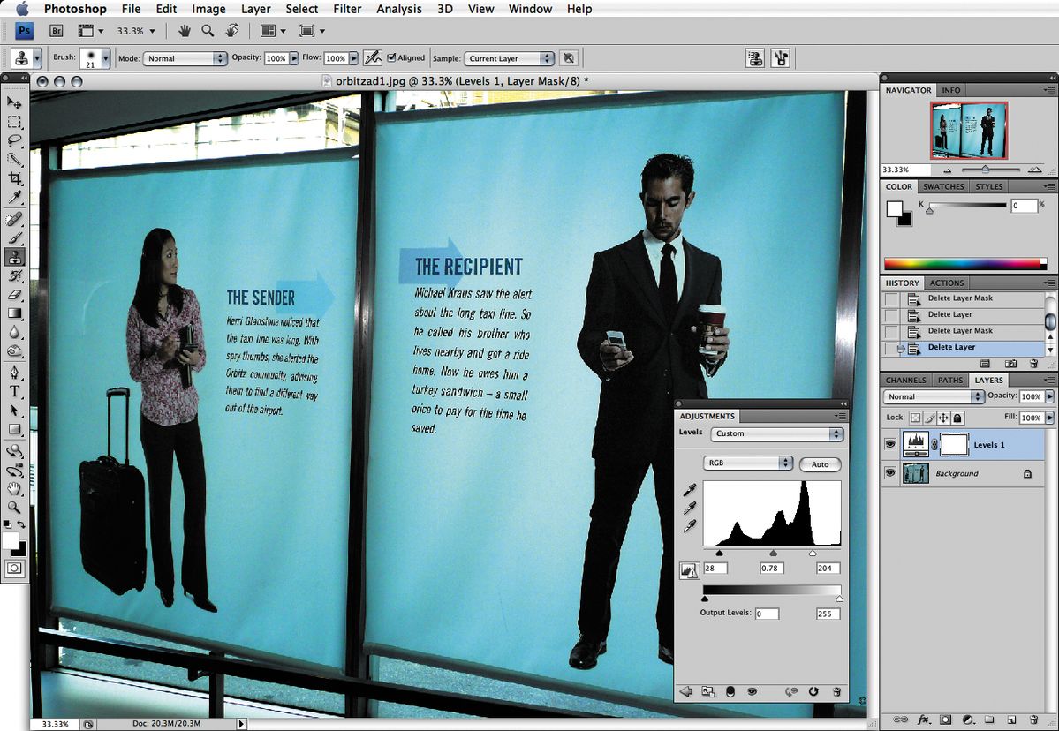Click the Navigator preview thumbnail
The image size is (1059, 731).
[969, 131]
